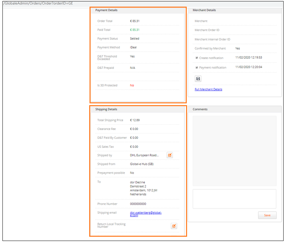285x242 pixels.
Task: Select the Merchant Details panel header
Action: pos(204,10)
